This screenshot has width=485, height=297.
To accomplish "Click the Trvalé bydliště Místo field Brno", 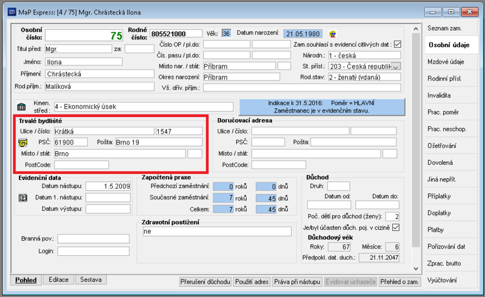I will tap(120, 153).
